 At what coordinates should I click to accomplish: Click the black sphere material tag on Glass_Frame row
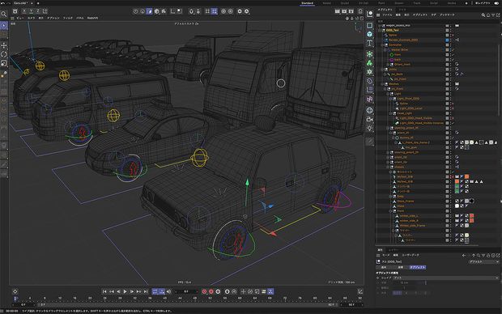point(471,201)
